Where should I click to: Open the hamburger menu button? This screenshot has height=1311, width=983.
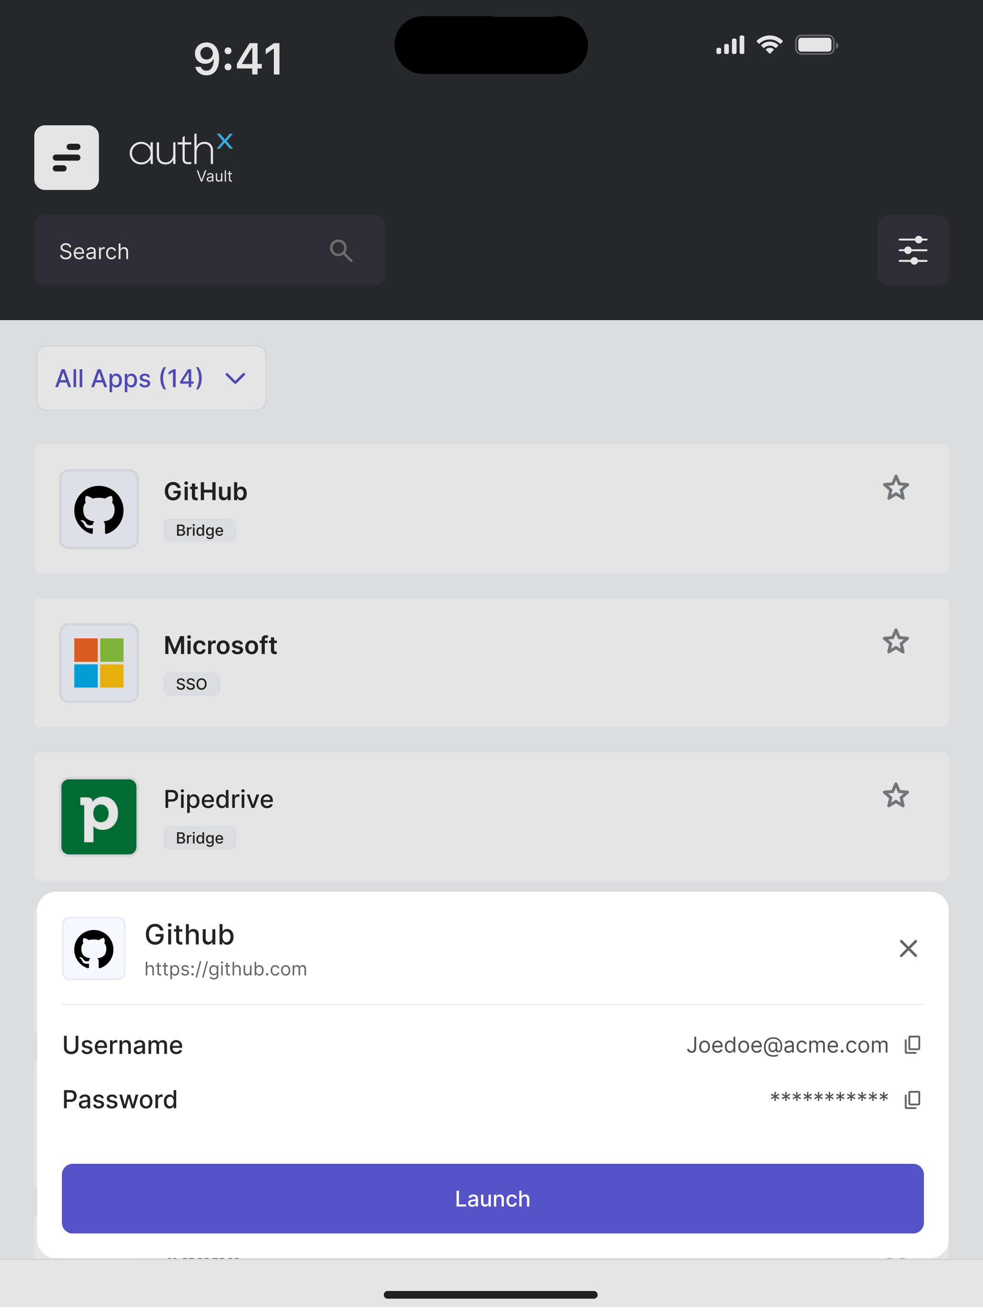[66, 158]
